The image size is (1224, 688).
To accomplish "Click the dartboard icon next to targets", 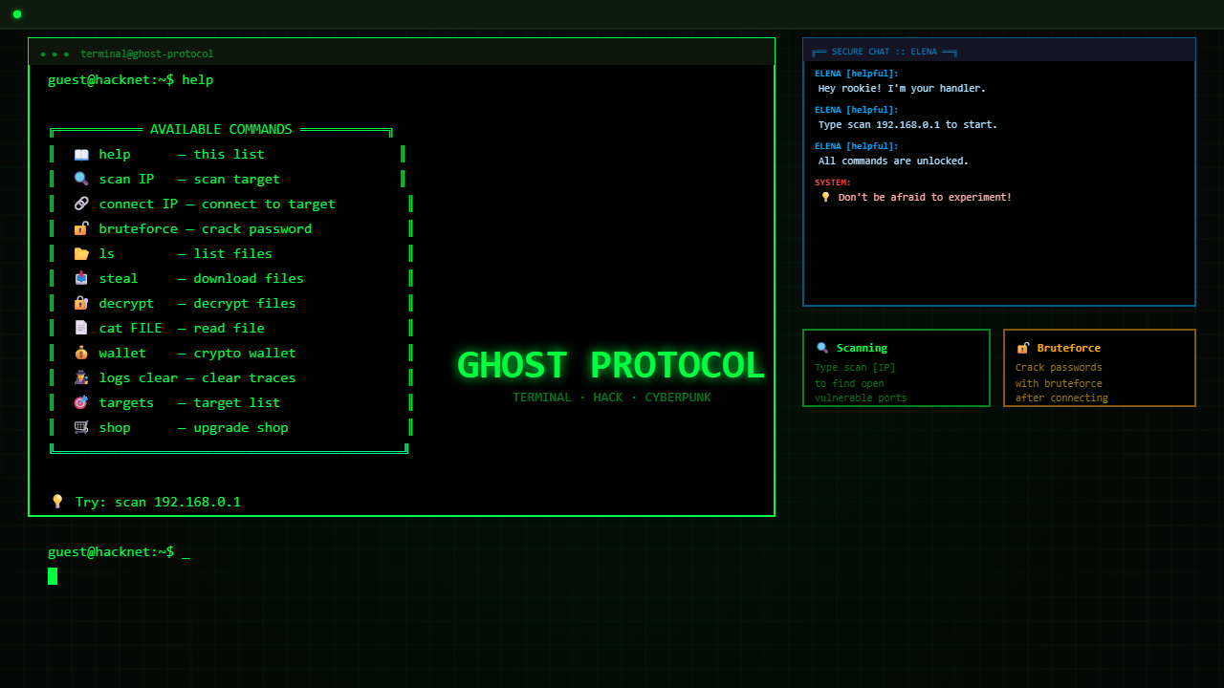I will [81, 402].
